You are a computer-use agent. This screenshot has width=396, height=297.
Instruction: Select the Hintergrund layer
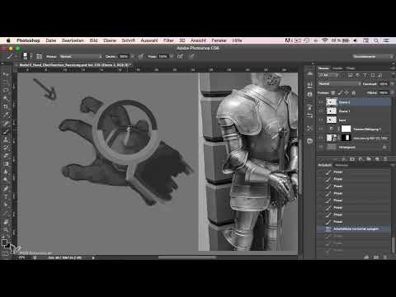[x=354, y=147]
